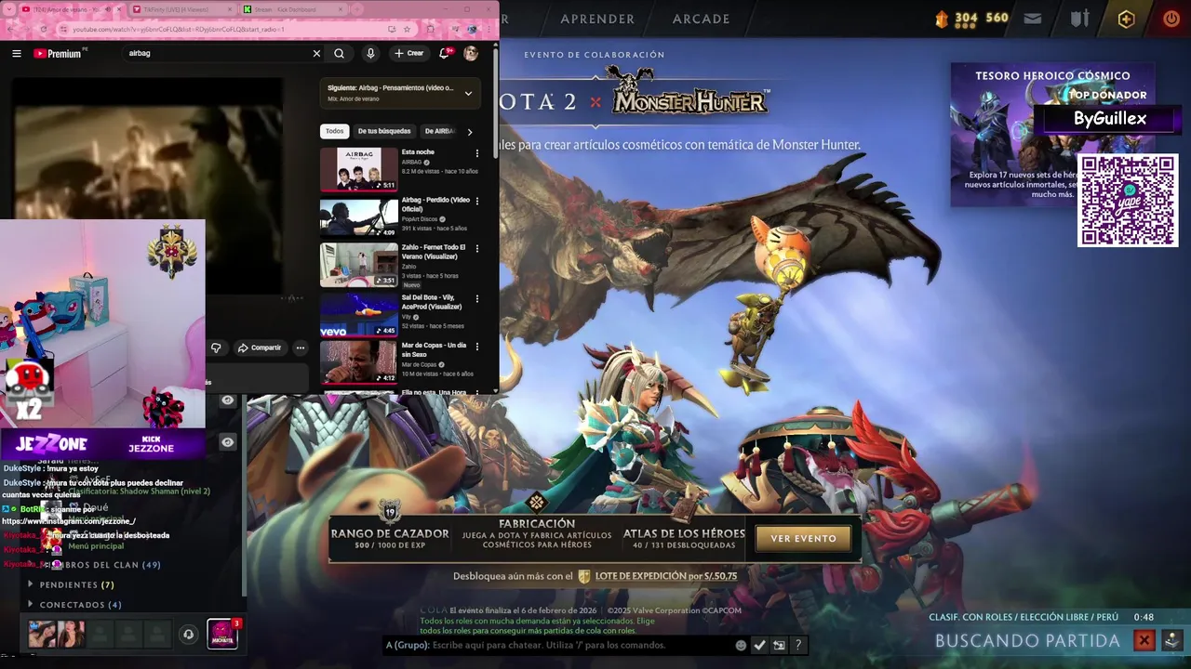Image resolution: width=1191 pixels, height=669 pixels.
Task: Open the Arcade tab in Dota
Action: pos(701,19)
